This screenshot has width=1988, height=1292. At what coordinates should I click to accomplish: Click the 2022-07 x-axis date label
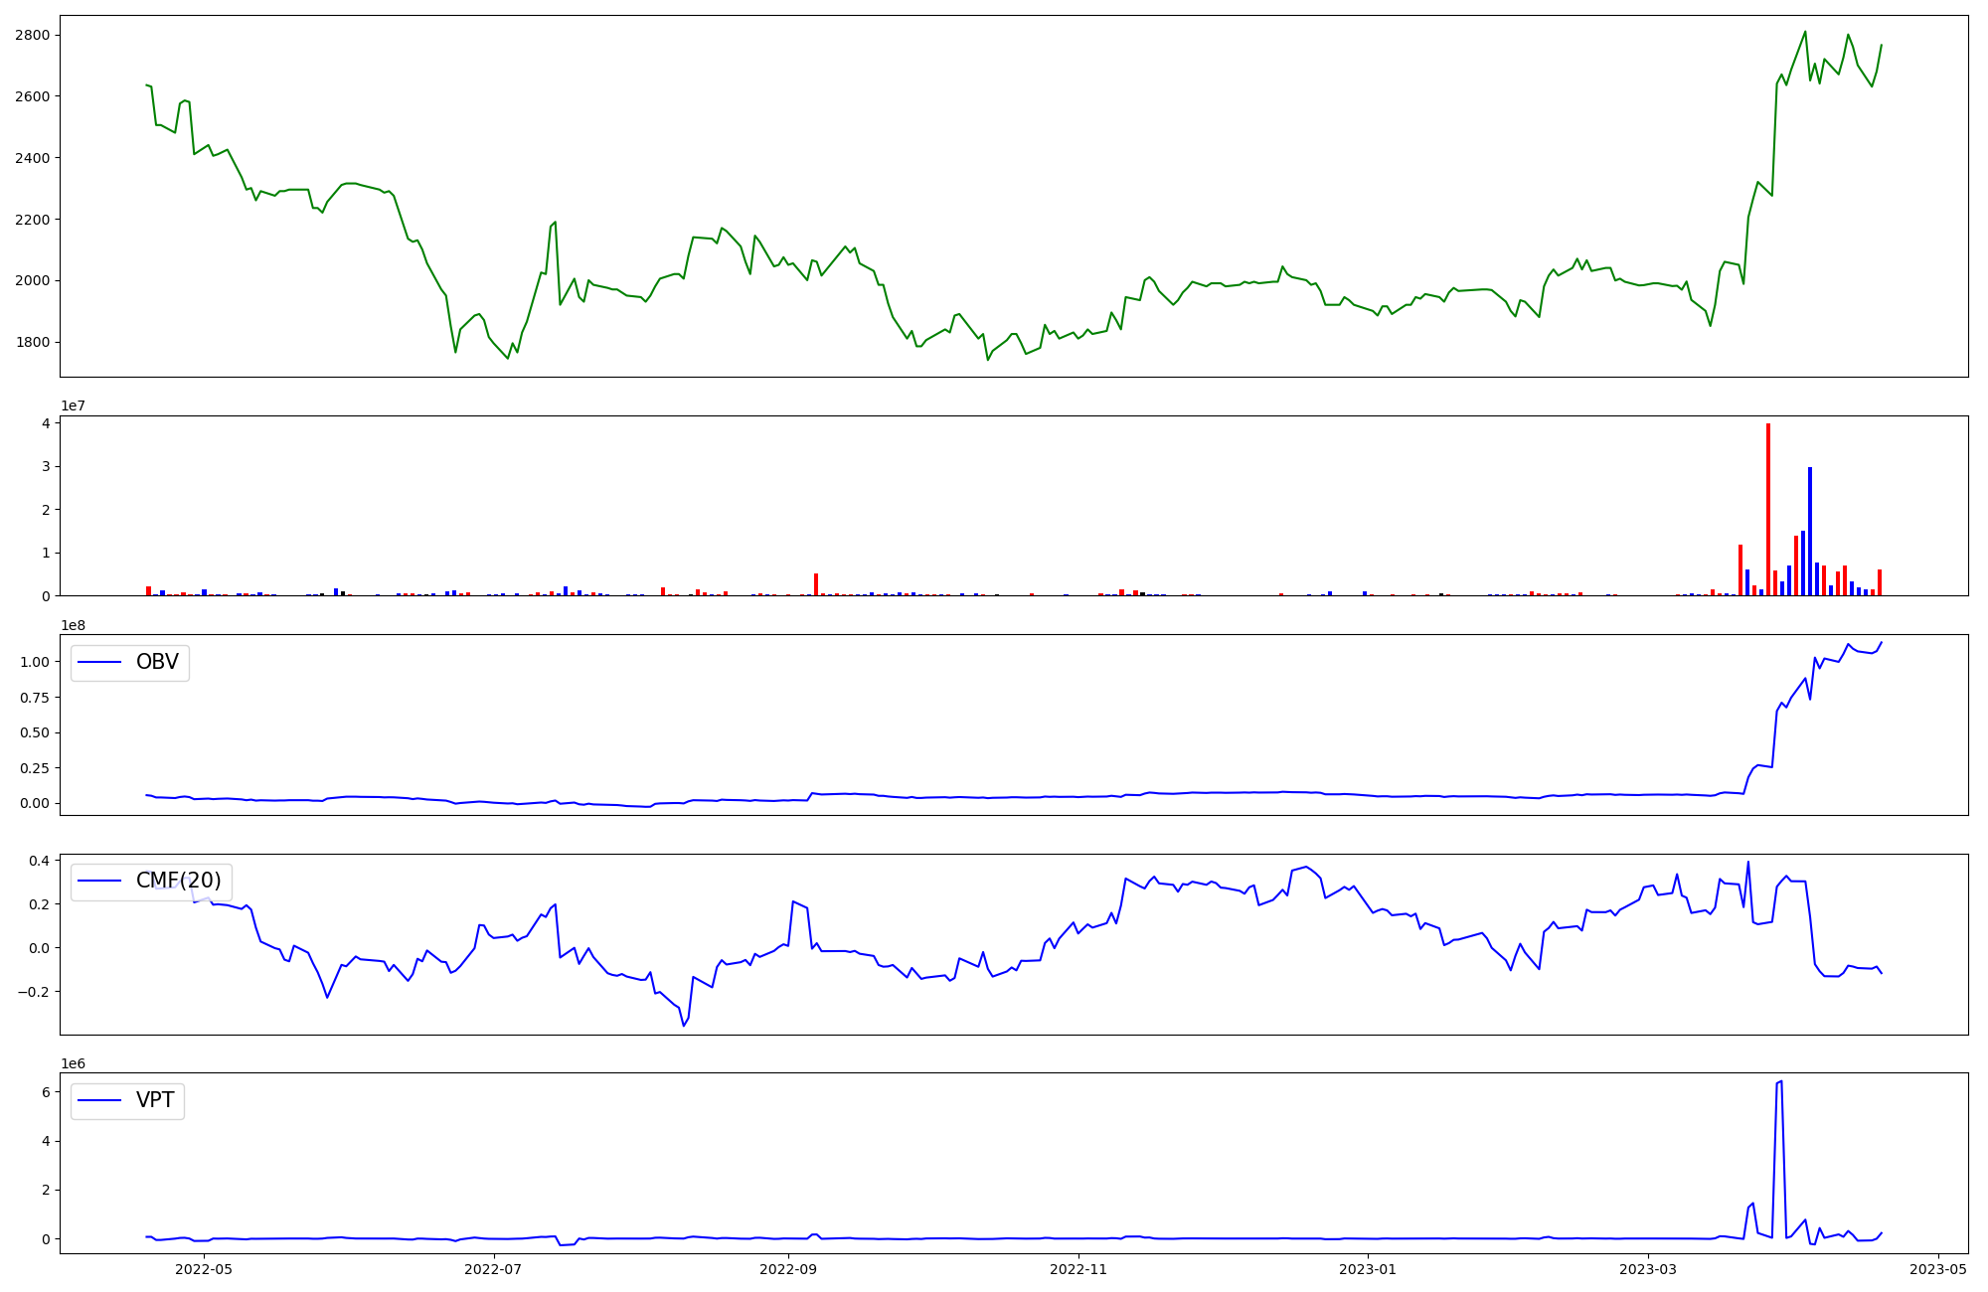[493, 1269]
